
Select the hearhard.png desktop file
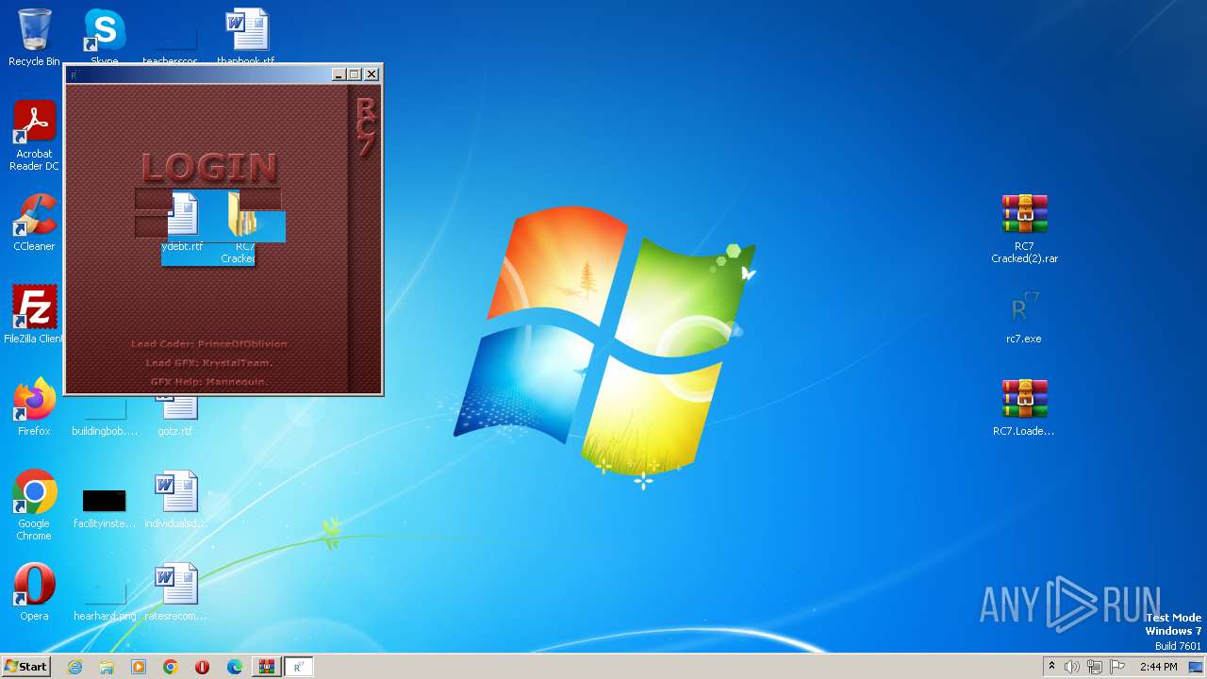click(x=105, y=604)
